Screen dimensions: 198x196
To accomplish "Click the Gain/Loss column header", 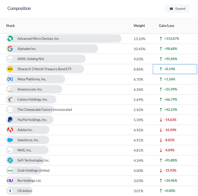I will 166,26.
